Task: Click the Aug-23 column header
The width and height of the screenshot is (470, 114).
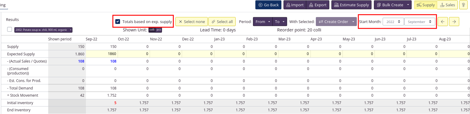Action: (445, 39)
